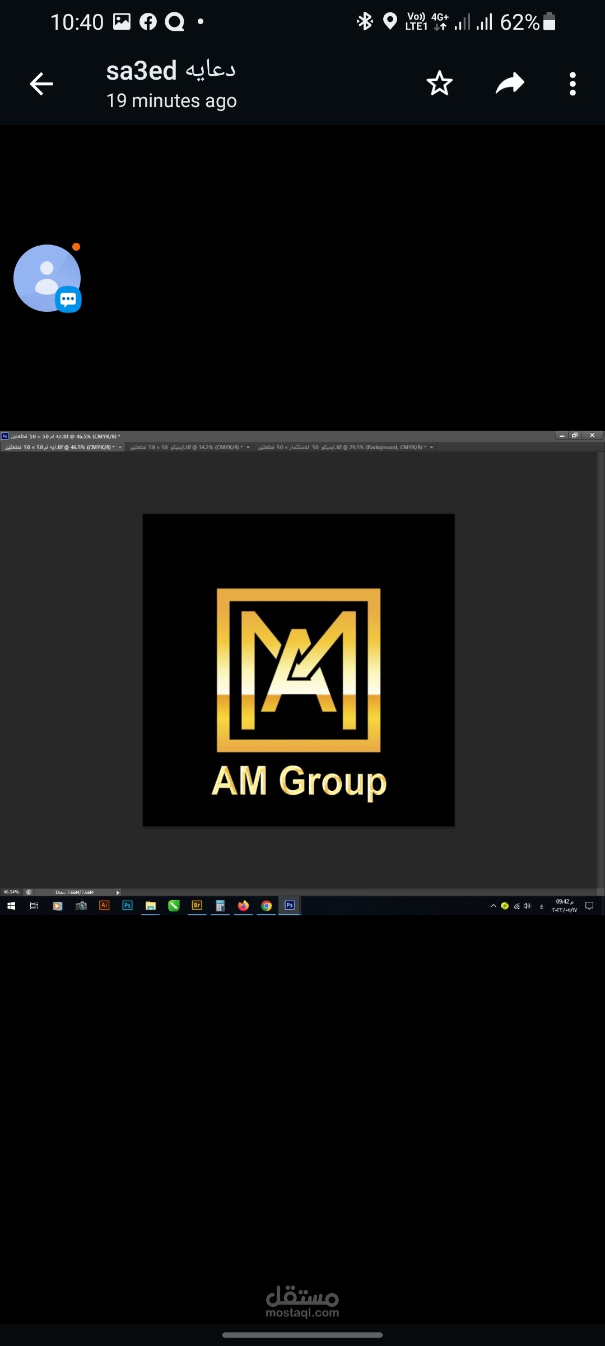
Task: Open Task View on the taskbar
Action: point(34,906)
